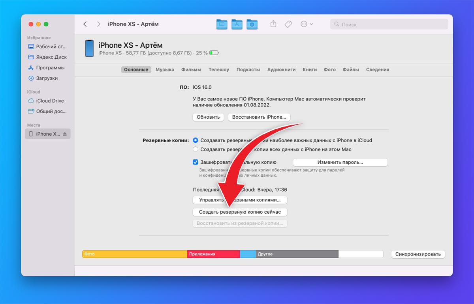Switch to the Основные tab

(136, 70)
